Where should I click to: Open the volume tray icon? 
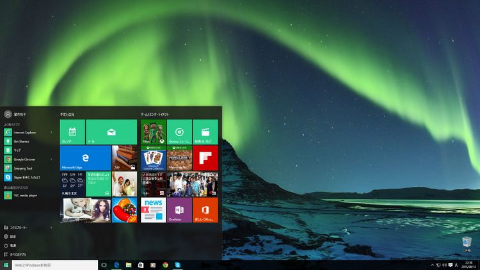tap(444, 265)
